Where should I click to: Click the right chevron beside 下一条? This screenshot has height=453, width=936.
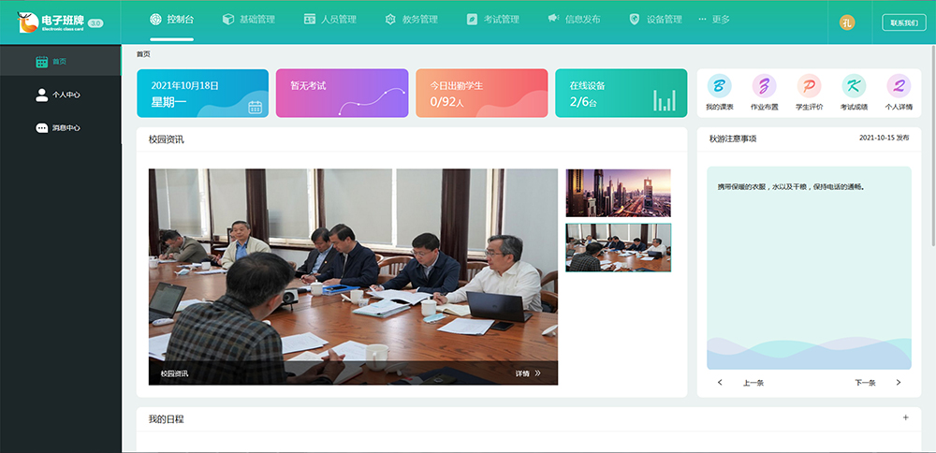point(899,383)
